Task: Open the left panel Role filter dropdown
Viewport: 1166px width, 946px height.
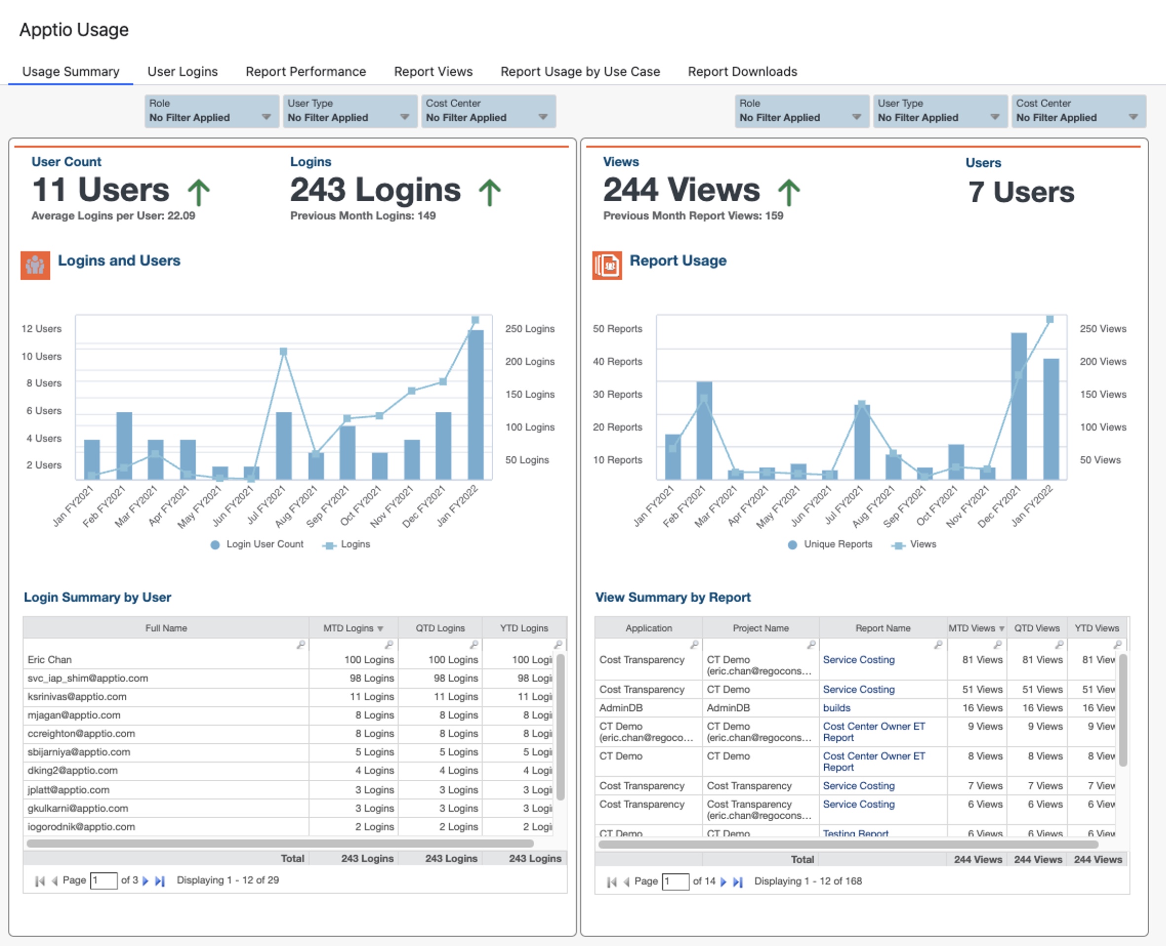Action: 212,111
